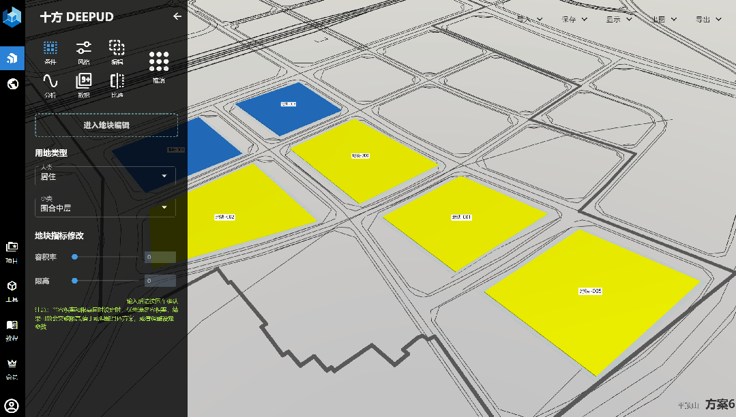
Task: Open the 条件 conditions grid tool
Action: 50,52
